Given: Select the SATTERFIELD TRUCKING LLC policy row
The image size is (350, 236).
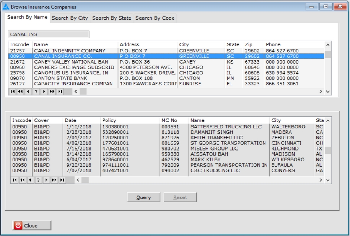Looking at the screenshot, I should (x=226, y=127).
